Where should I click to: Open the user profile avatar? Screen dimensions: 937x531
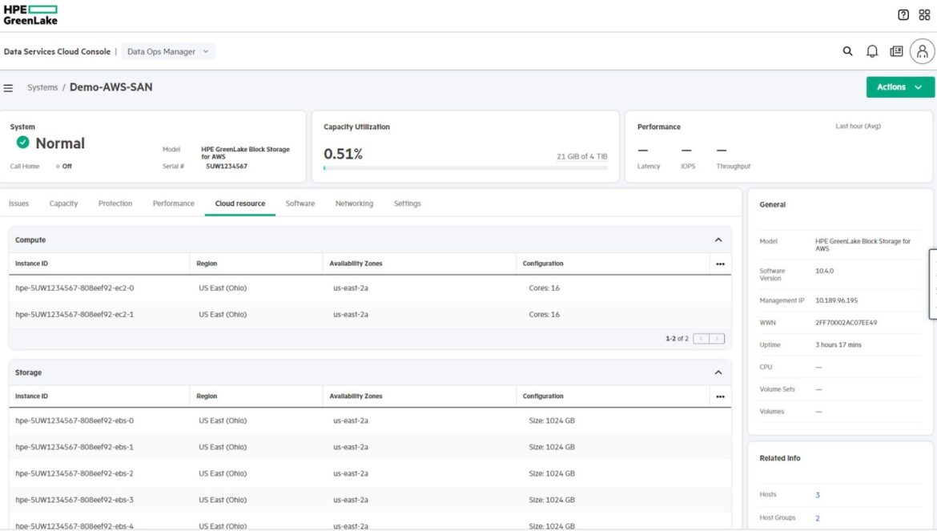coord(922,51)
